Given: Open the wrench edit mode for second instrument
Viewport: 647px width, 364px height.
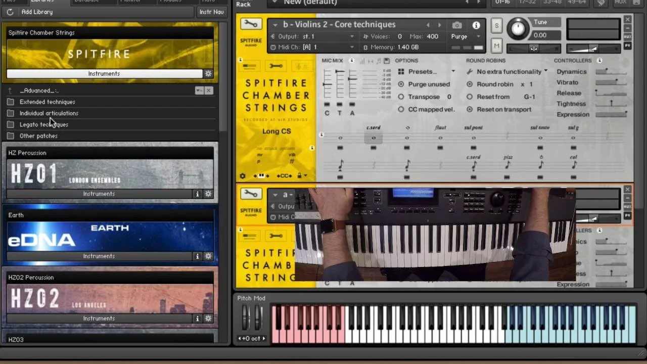Looking at the screenshot, I should tap(251, 194).
